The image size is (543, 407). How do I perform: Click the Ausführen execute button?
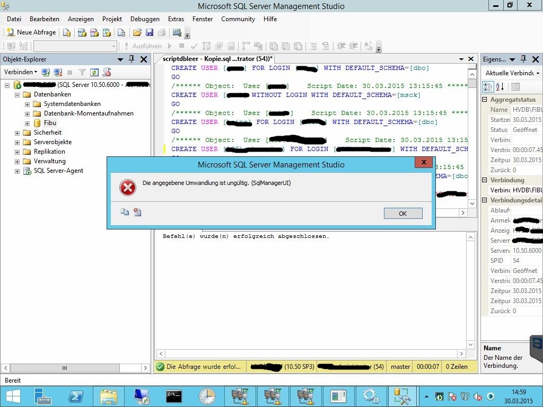143,46
